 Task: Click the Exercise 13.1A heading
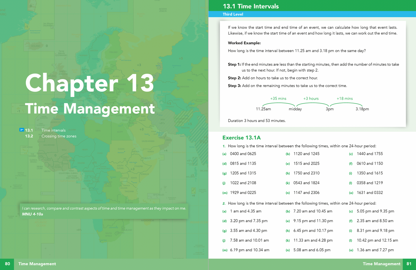click(242, 138)
